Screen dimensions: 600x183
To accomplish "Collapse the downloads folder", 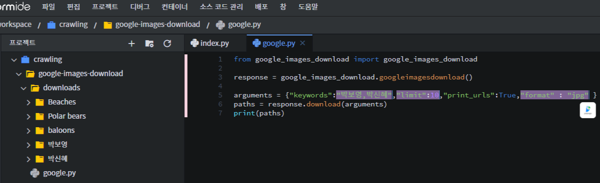I will [23, 88].
